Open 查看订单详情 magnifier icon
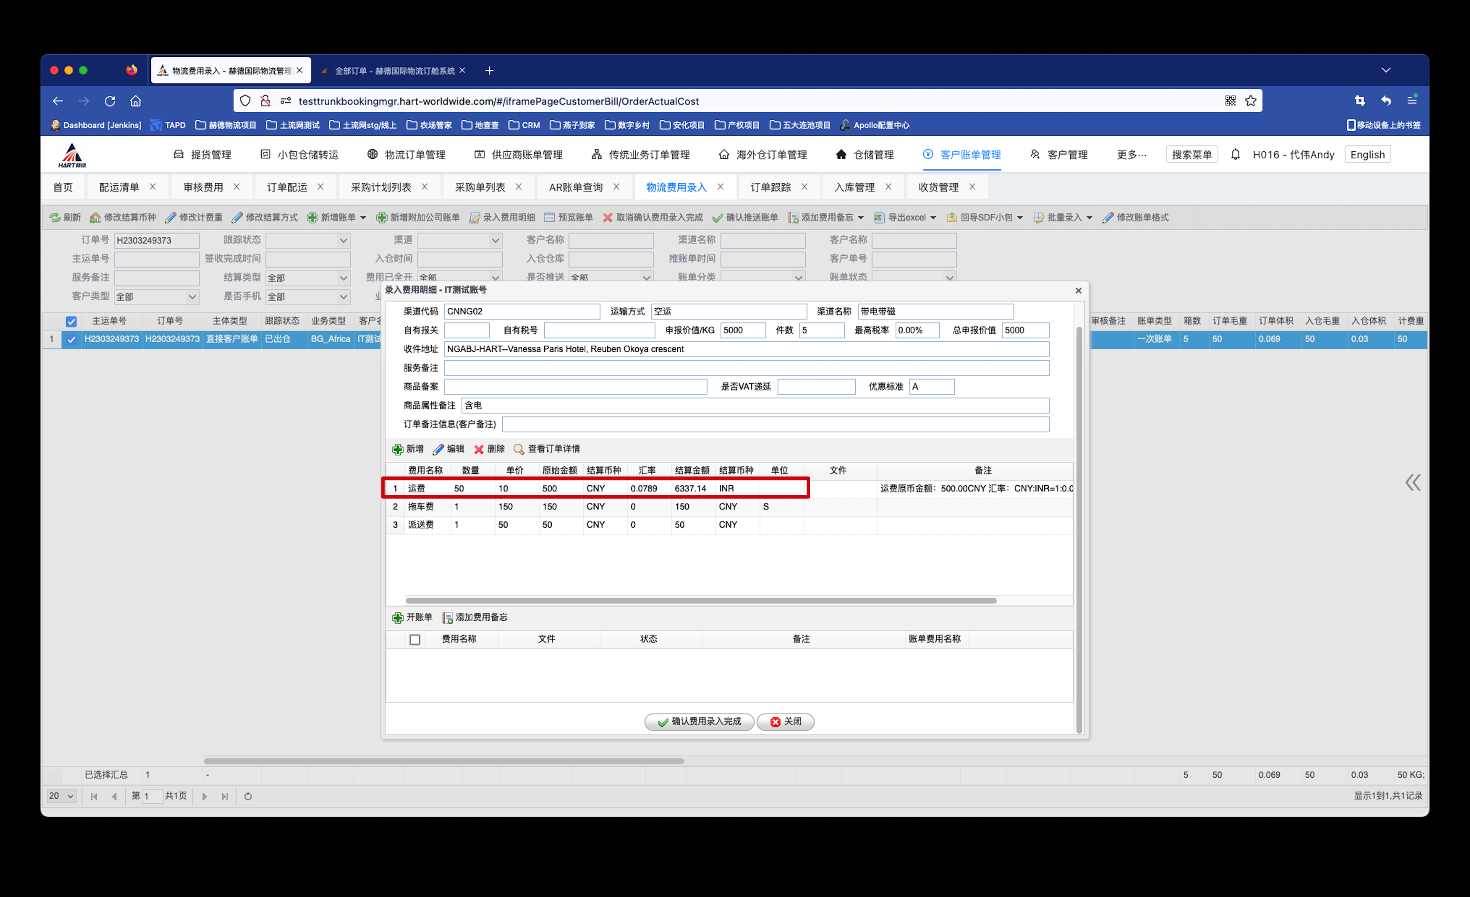1470x897 pixels. (519, 449)
